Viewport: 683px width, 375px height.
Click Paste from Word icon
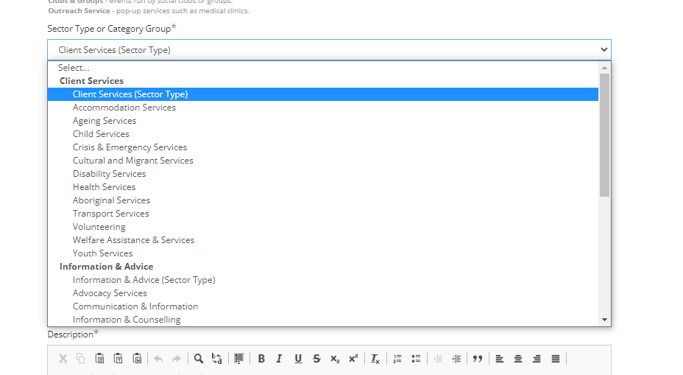tap(137, 359)
